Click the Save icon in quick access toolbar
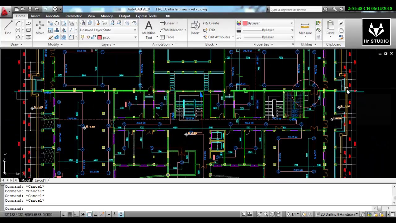 coord(30,9)
